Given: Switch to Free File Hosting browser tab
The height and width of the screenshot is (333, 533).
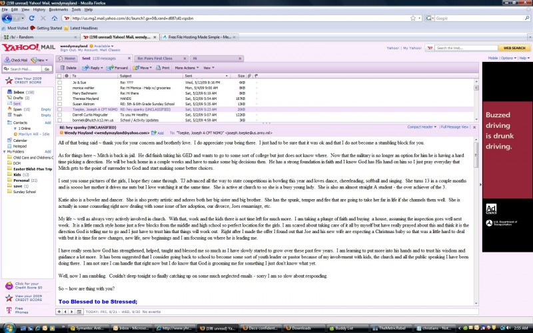Looking at the screenshot, I should pos(199,37).
